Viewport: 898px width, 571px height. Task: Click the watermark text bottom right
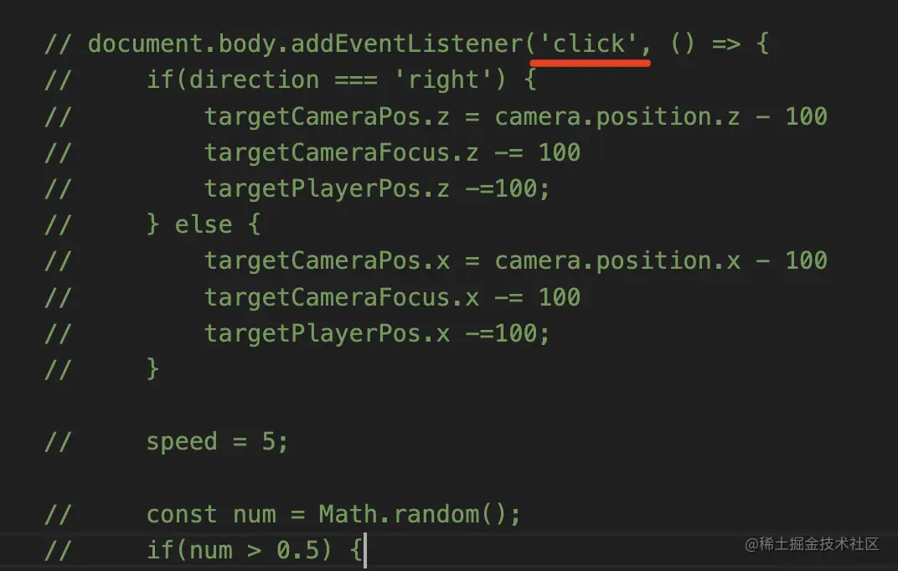812,544
